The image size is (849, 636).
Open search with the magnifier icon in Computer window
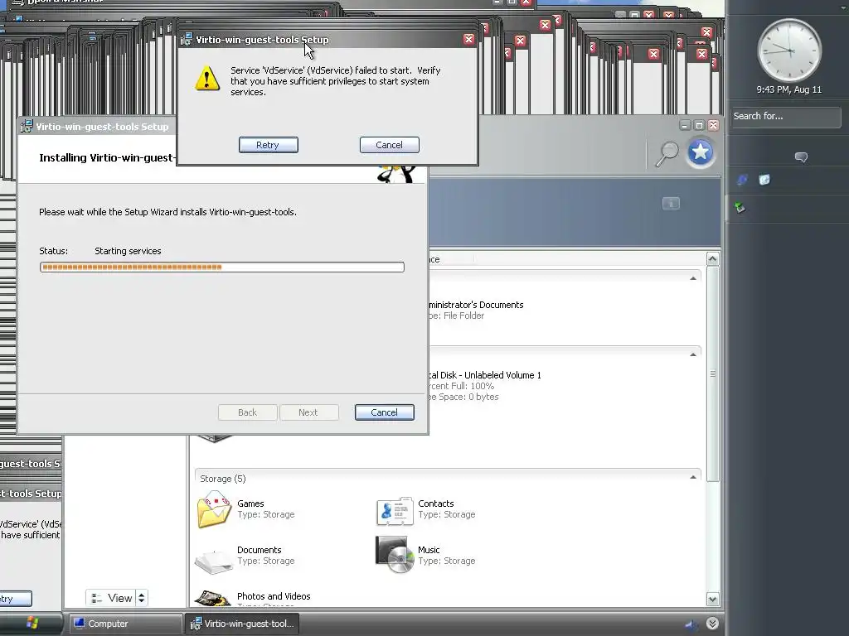[x=667, y=153]
